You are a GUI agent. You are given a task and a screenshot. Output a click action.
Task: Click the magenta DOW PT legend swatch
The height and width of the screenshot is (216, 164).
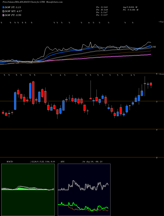[x=4, y=15]
